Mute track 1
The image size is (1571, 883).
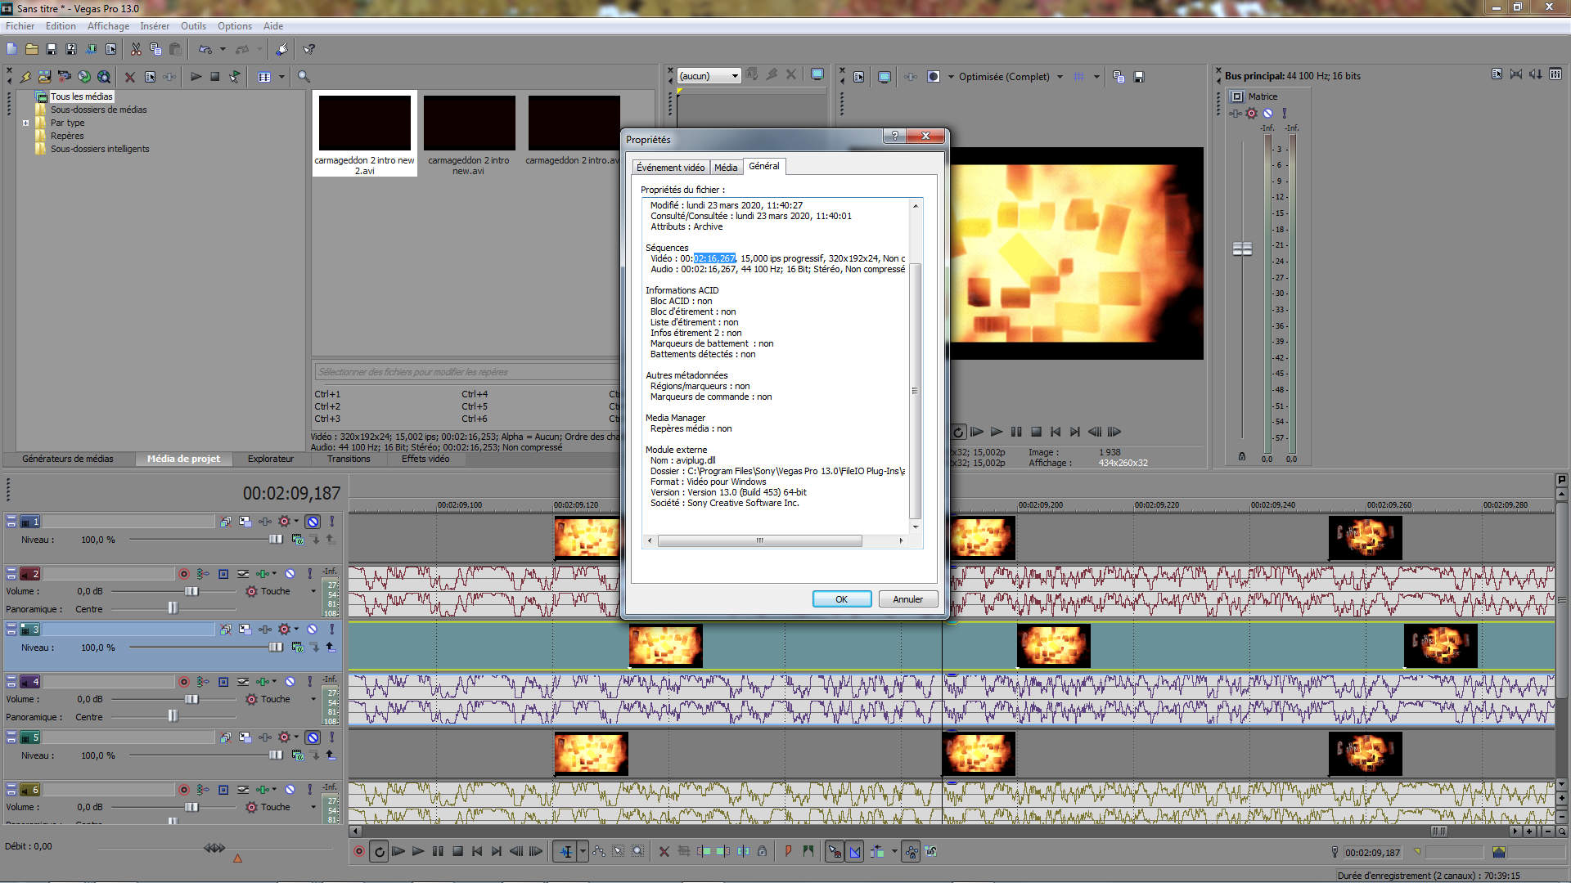point(313,521)
